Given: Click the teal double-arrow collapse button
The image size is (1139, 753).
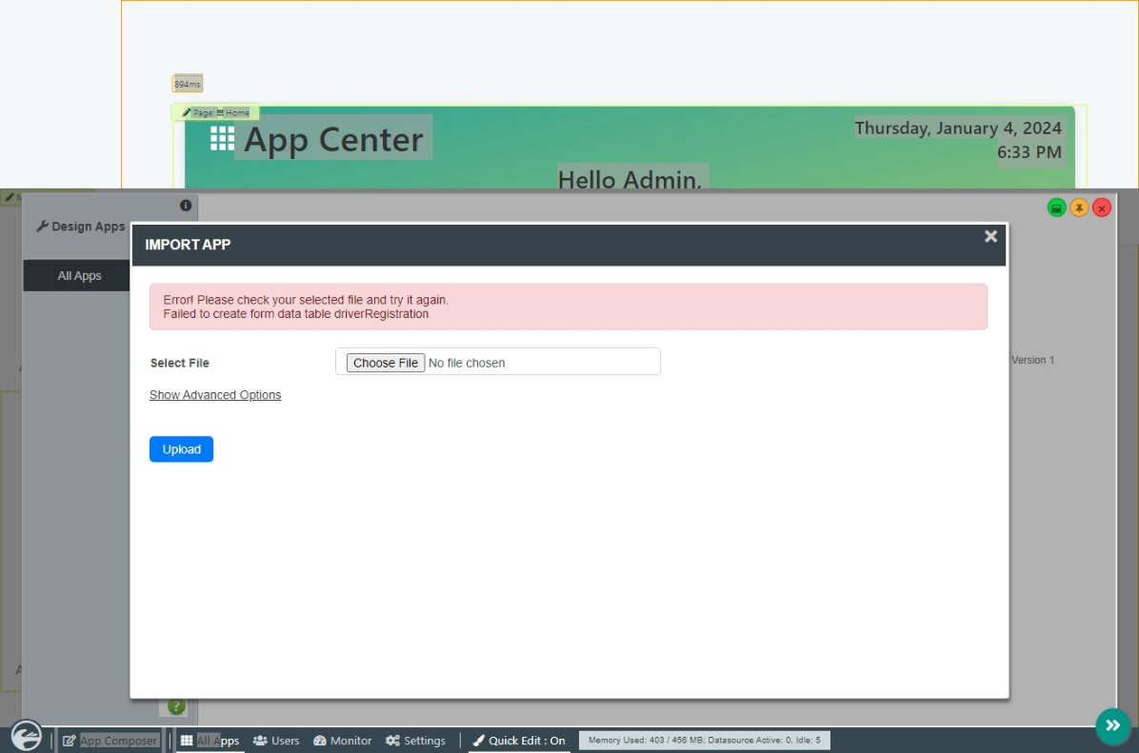Looking at the screenshot, I should pos(1113,725).
